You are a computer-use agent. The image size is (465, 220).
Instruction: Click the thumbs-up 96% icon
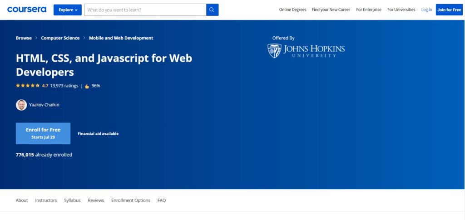(87, 86)
